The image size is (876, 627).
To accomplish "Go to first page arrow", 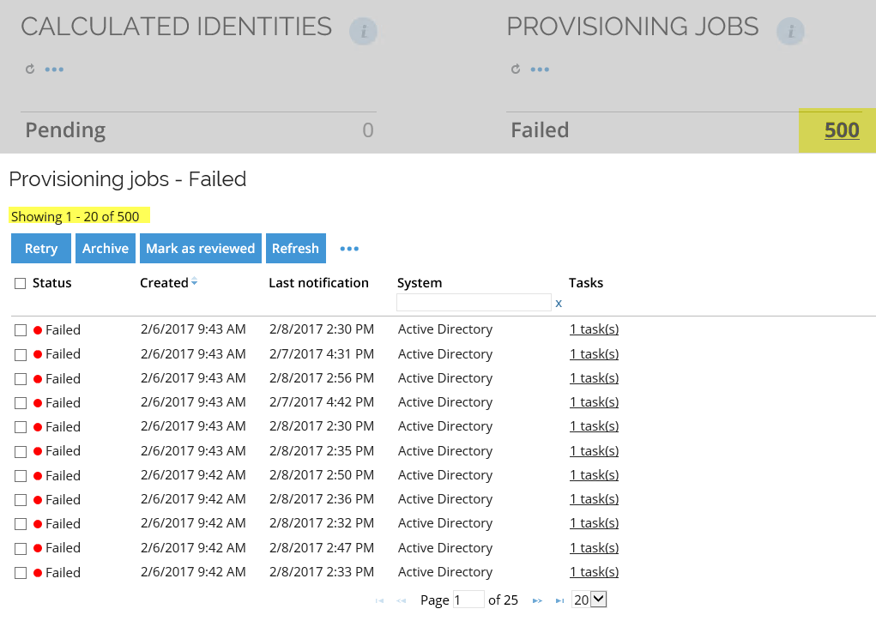I will pos(380,600).
